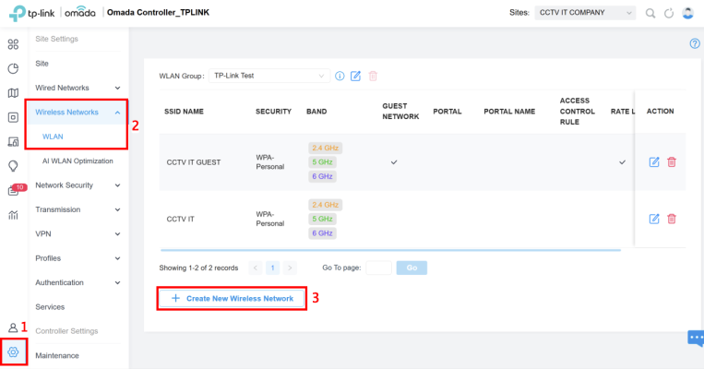Click the BAND column header
The width and height of the screenshot is (704, 369).
pos(316,112)
